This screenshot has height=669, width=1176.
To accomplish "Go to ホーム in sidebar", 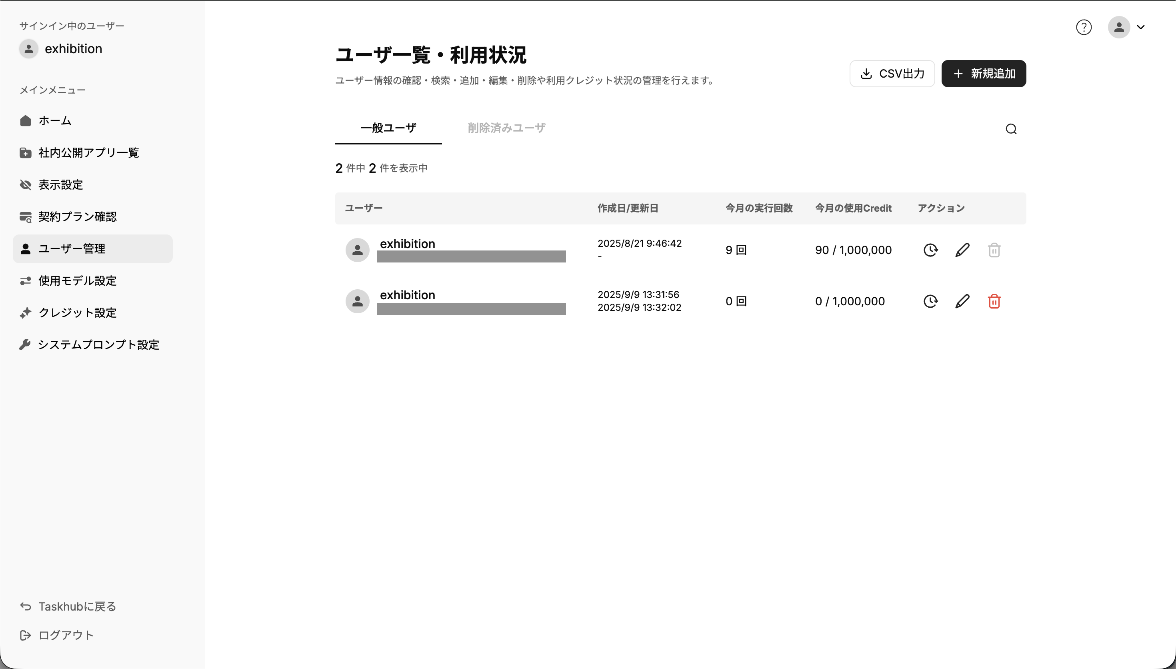I will click(x=55, y=121).
